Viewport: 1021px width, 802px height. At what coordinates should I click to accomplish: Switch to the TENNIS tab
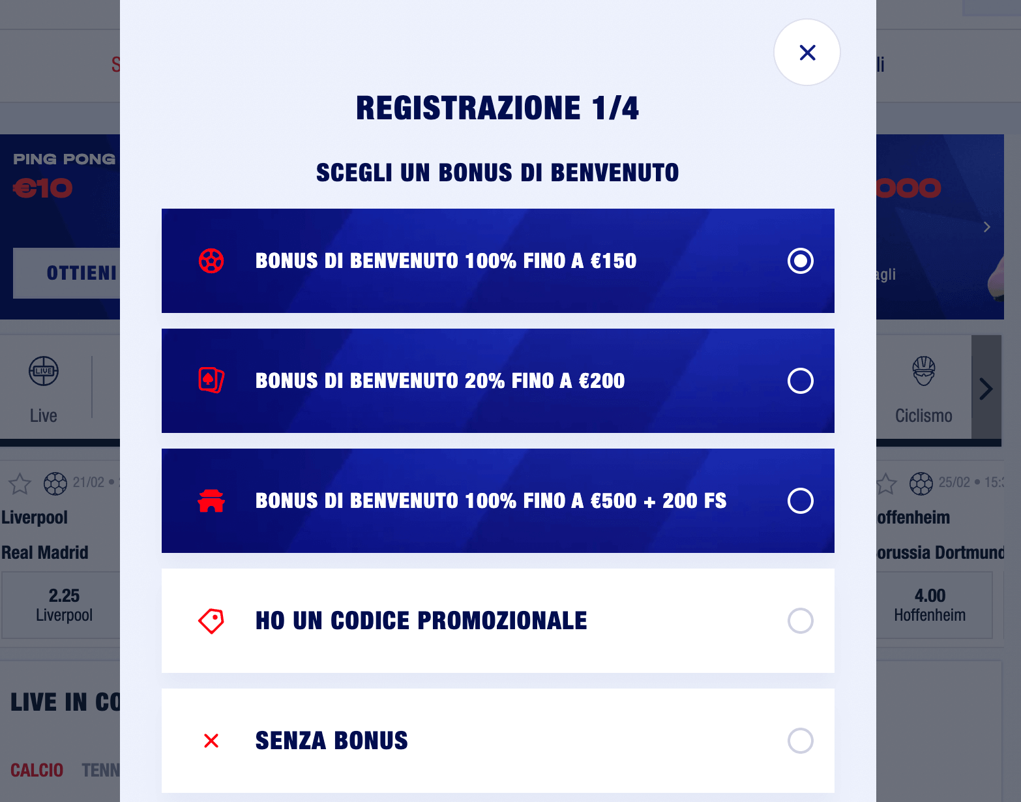(101, 770)
